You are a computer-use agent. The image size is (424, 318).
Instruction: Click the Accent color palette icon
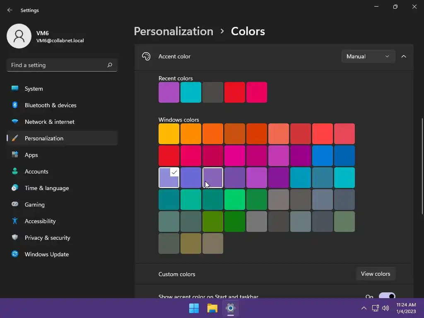point(146,56)
